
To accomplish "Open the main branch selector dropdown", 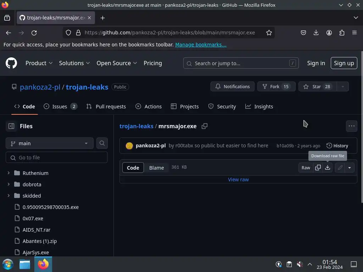I will coord(50,143).
